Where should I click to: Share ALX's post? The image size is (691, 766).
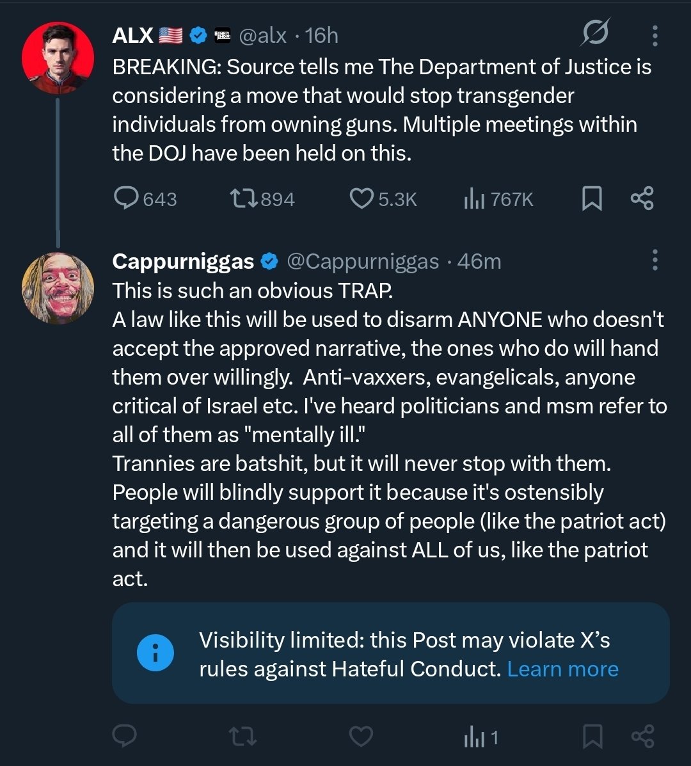pyautogui.click(x=642, y=198)
